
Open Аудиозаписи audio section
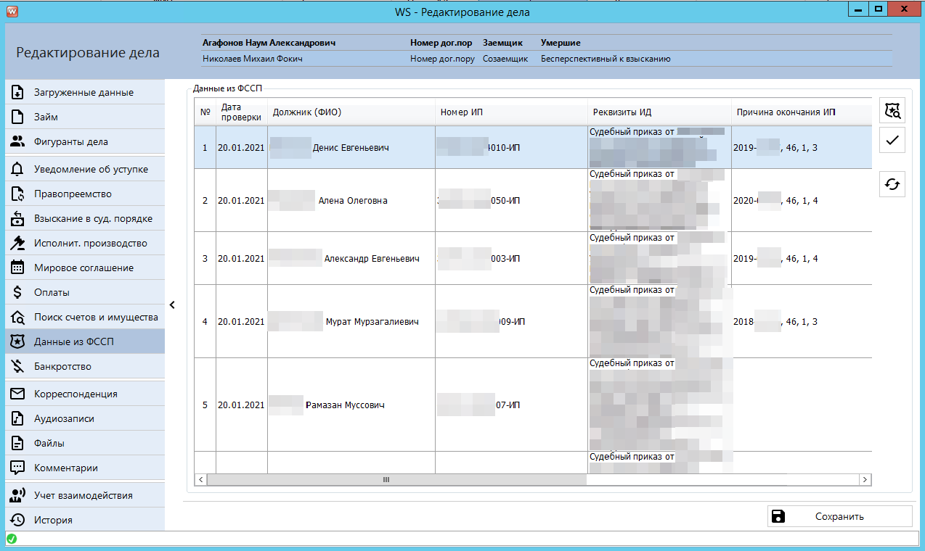(x=84, y=418)
